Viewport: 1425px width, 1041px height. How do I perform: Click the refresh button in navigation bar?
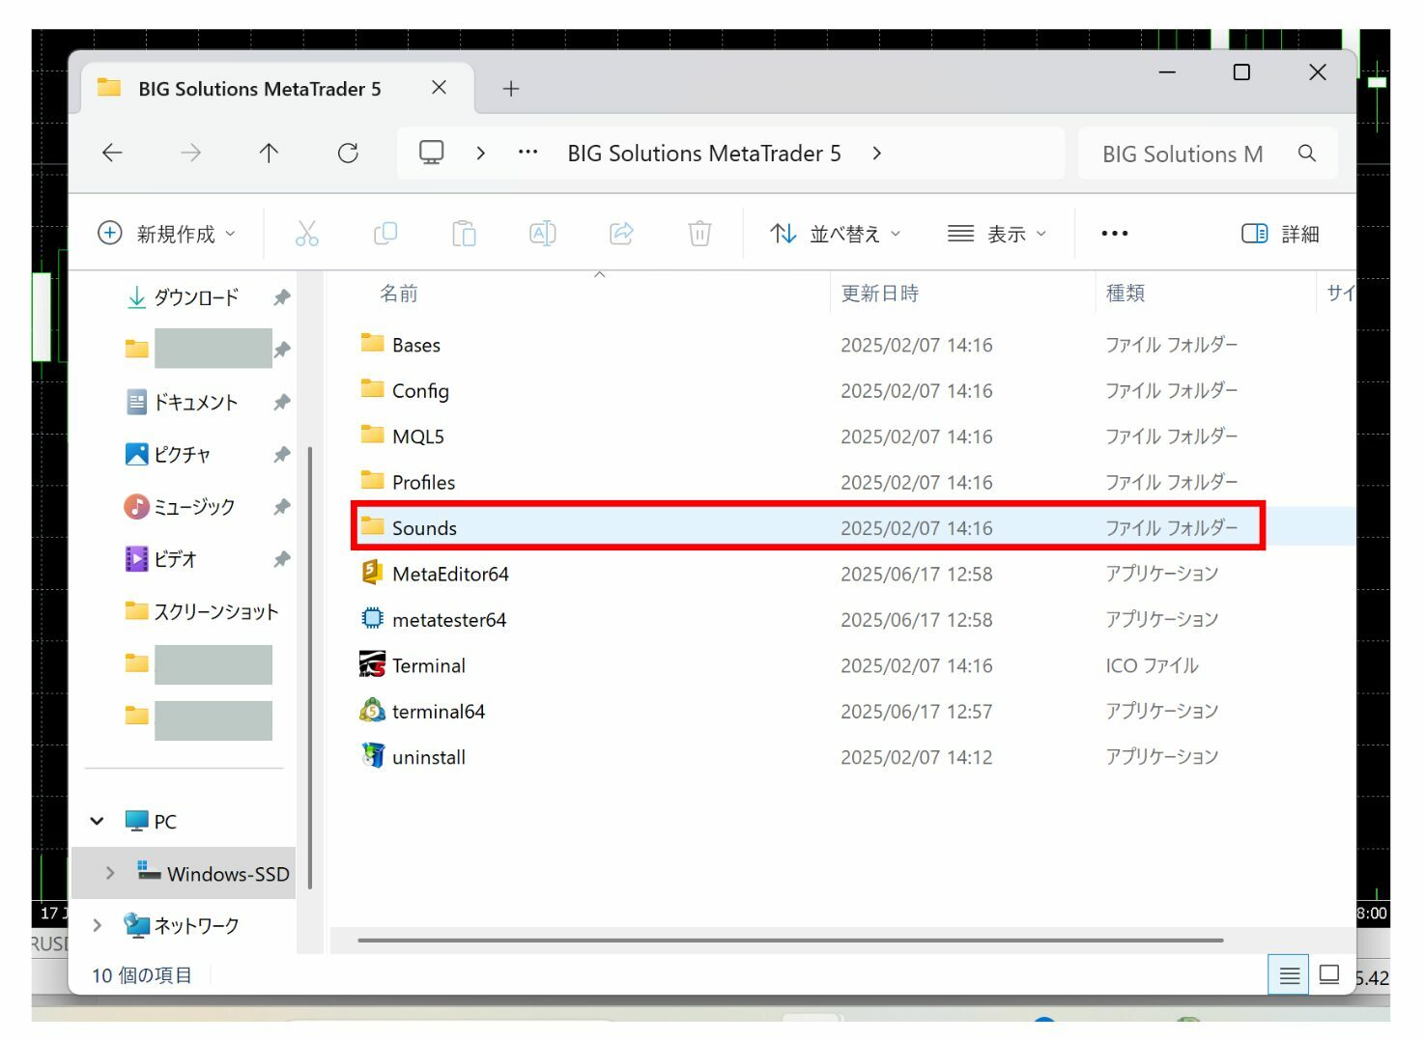coord(348,153)
